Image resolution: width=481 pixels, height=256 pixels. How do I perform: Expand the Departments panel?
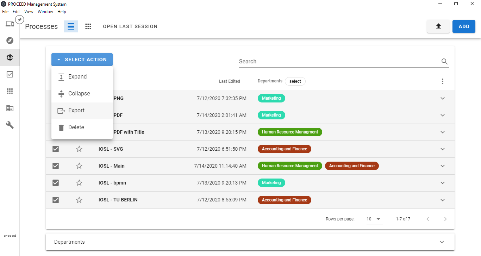442,242
